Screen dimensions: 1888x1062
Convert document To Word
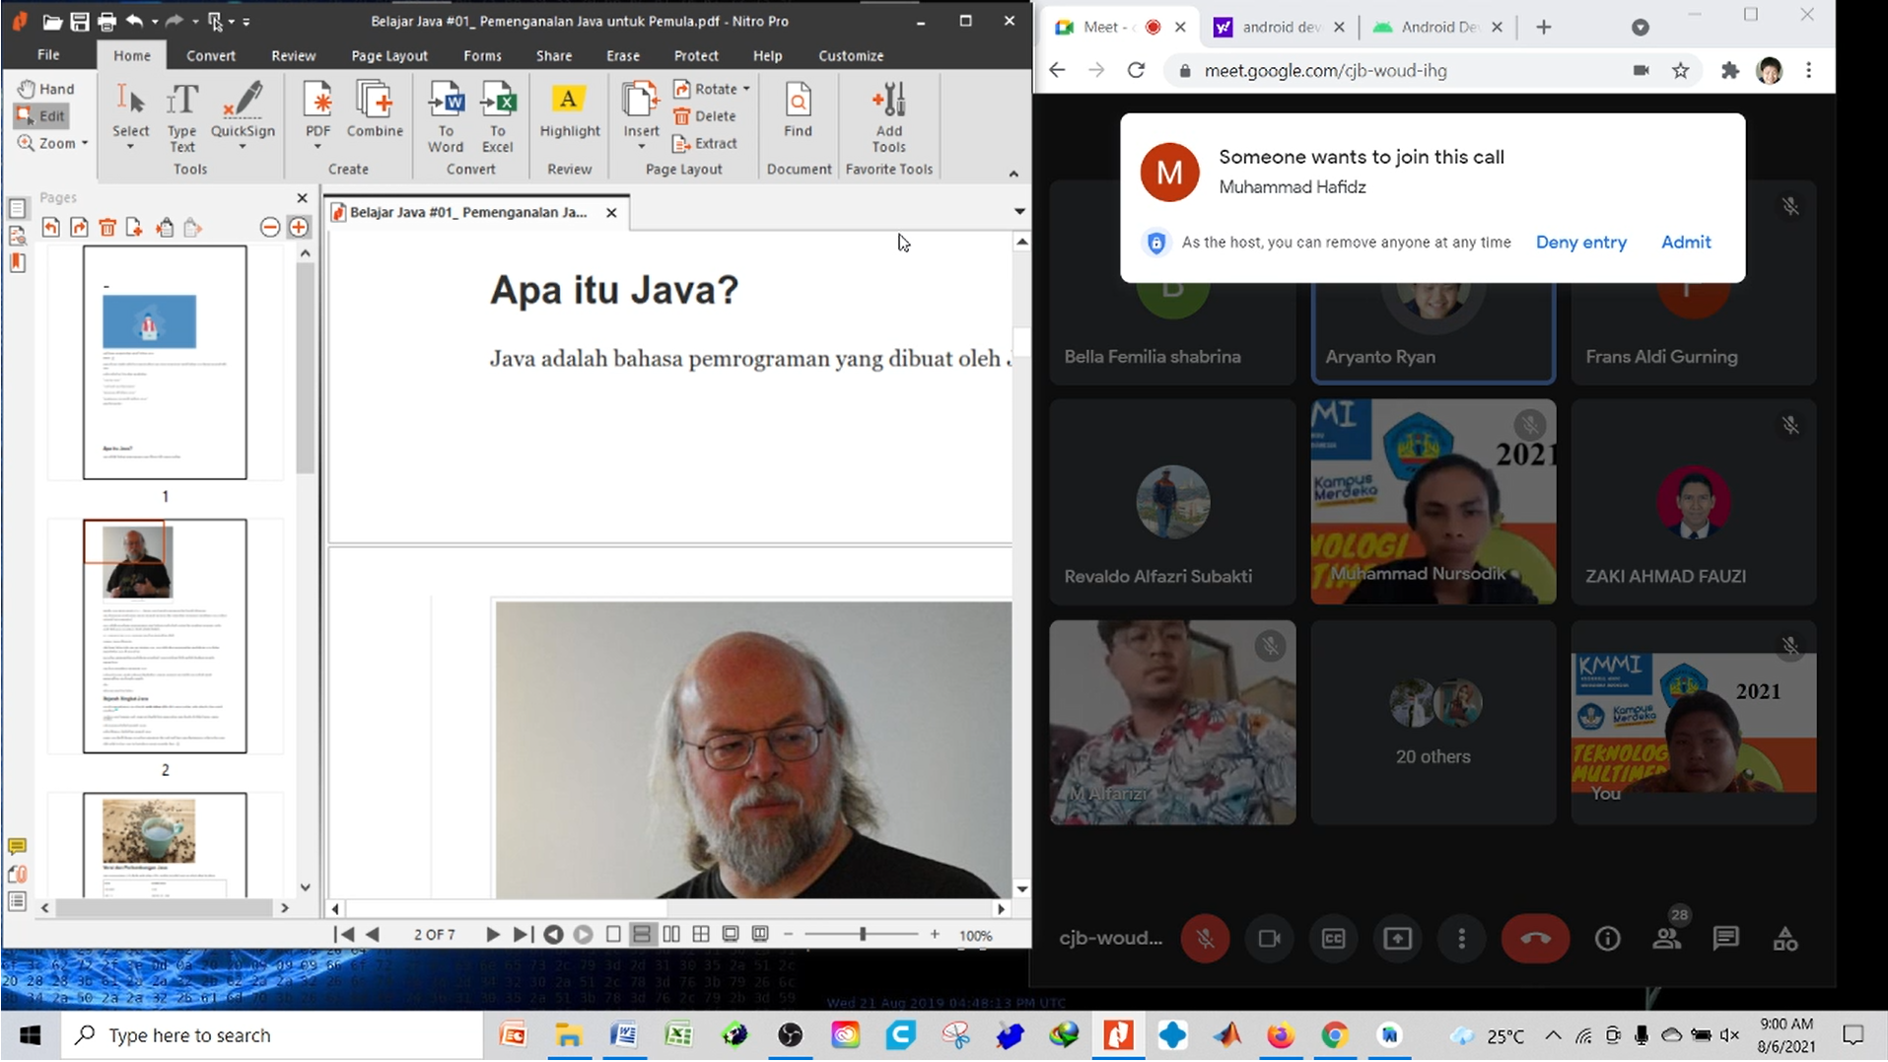[446, 116]
